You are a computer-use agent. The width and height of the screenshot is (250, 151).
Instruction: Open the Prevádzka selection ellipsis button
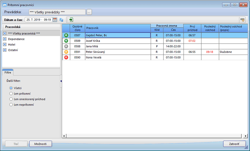coord(89,12)
